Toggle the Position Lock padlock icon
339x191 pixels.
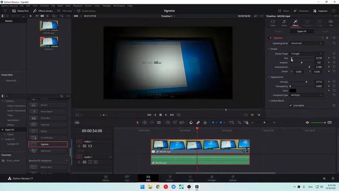[x=205, y=123]
